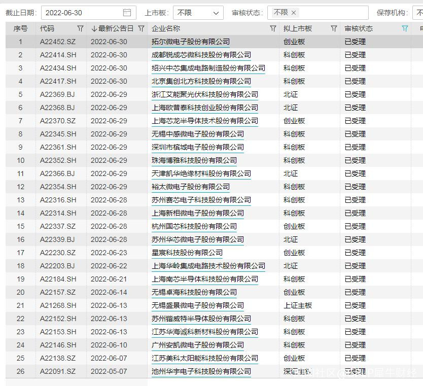The height and width of the screenshot is (386, 423).
Task: Click filter icon on 代码 column
Action: 80,28
